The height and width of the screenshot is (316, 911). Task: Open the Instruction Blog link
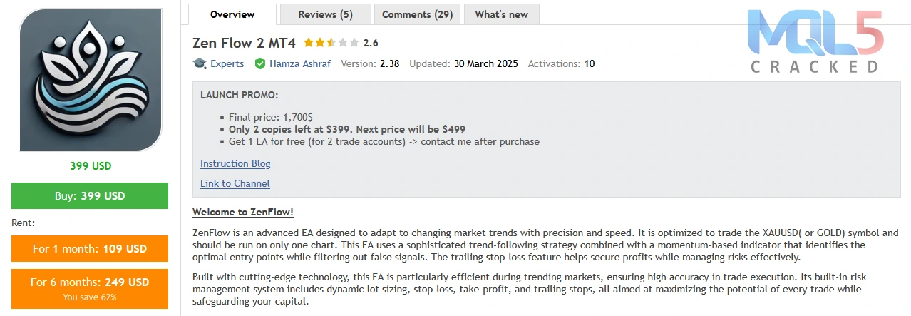point(235,163)
